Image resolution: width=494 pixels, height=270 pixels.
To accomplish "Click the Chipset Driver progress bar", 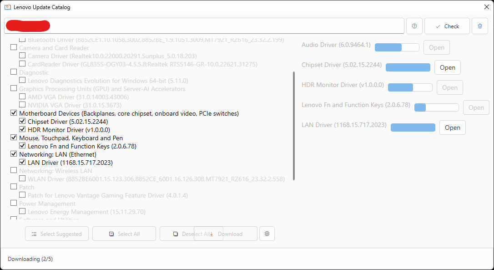I will point(408,67).
